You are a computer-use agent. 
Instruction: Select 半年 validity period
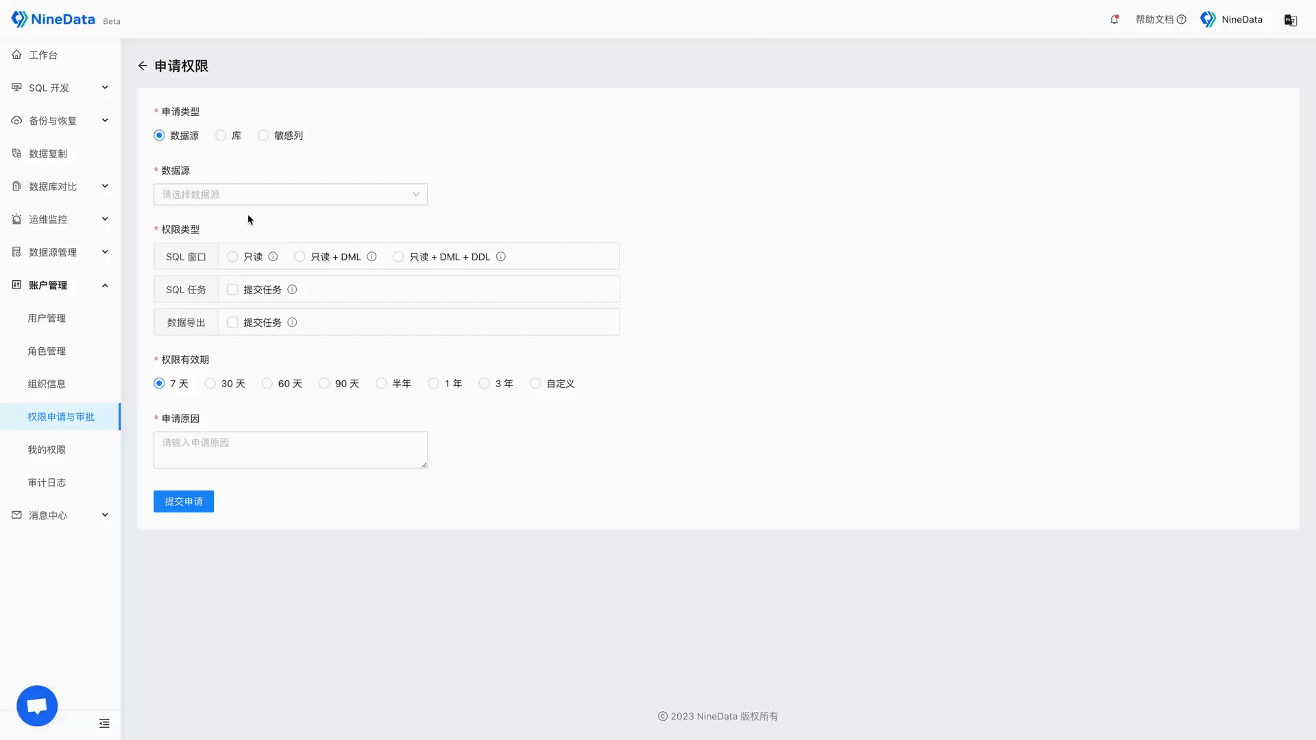click(381, 384)
